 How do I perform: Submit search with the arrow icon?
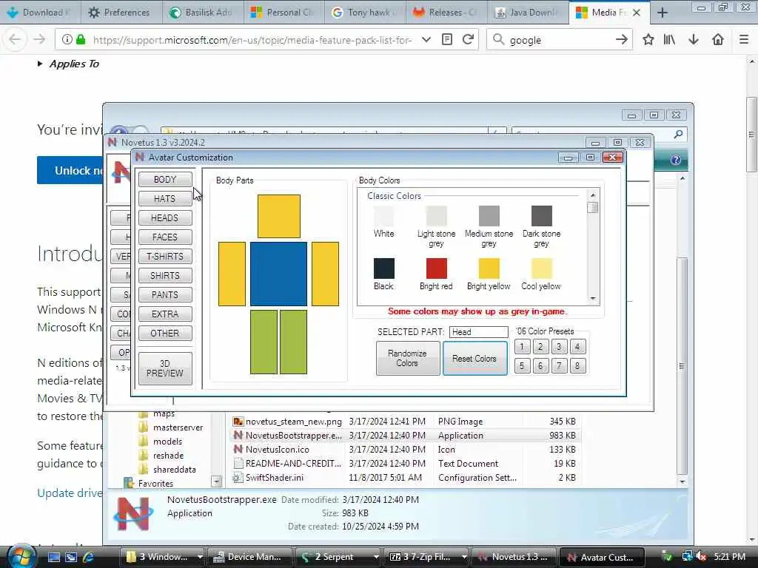click(622, 40)
